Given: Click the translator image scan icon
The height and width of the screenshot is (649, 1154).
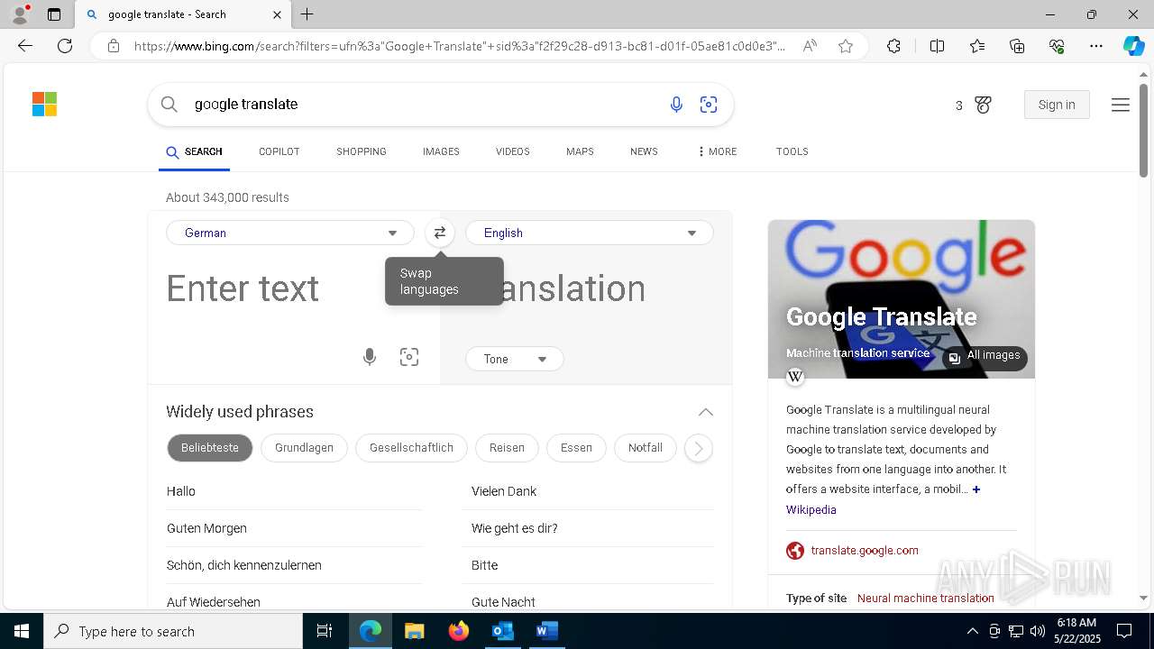Looking at the screenshot, I should pos(409,357).
